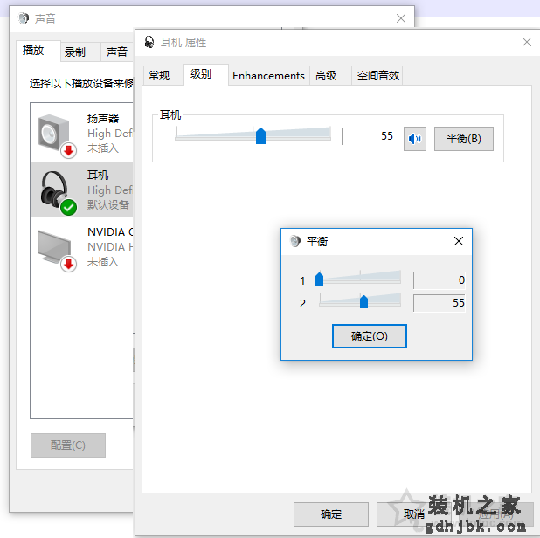The height and width of the screenshot is (538, 540).
Task: Mute the 耳机 speaker volume icon
Action: 415,139
